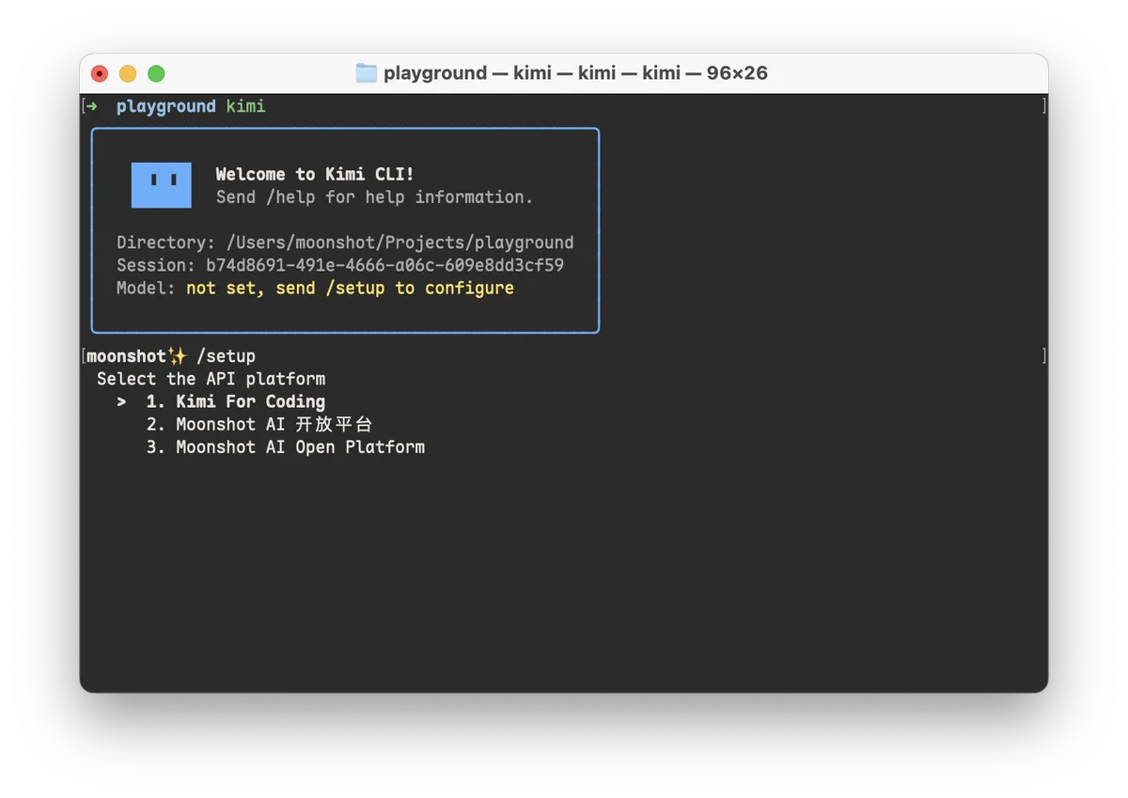Click the 'Send /help for help information' line
The height and width of the screenshot is (798, 1128).
click(374, 197)
